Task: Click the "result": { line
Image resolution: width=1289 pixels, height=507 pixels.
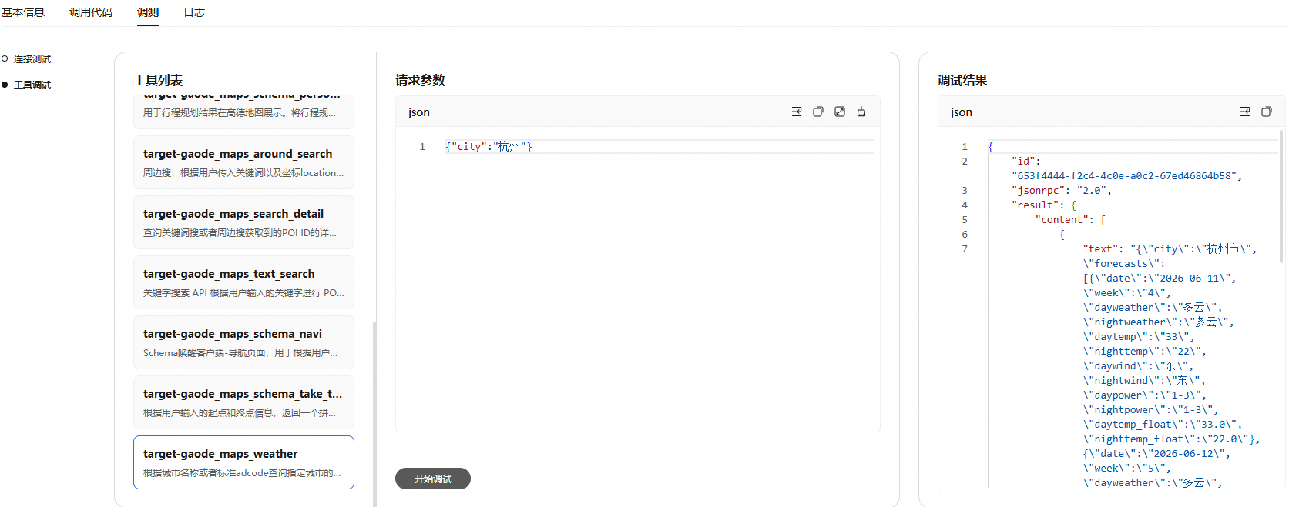Action: [1044, 205]
